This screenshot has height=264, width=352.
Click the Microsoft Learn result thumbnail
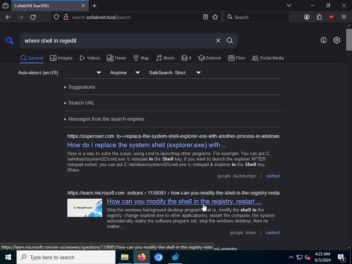(x=85, y=208)
